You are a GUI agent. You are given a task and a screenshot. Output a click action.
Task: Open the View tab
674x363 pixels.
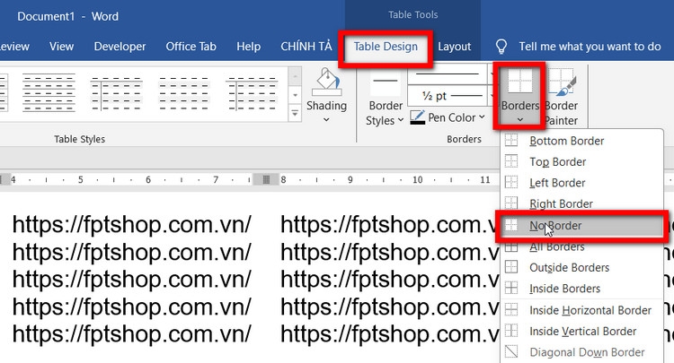pyautogui.click(x=61, y=47)
